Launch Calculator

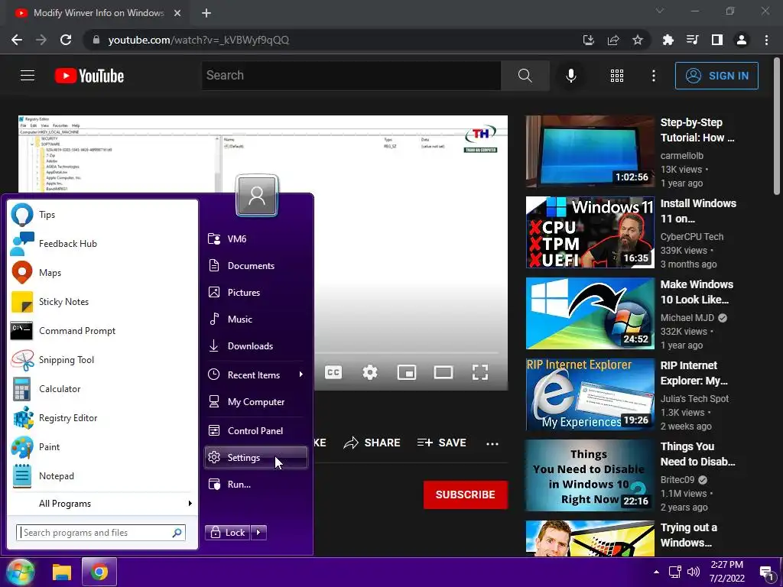[x=102, y=388]
